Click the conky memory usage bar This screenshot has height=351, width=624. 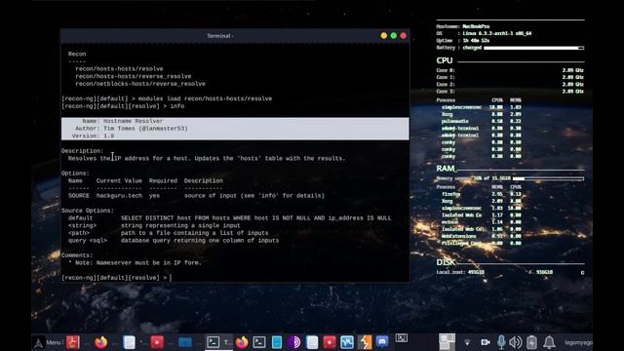tap(548, 178)
